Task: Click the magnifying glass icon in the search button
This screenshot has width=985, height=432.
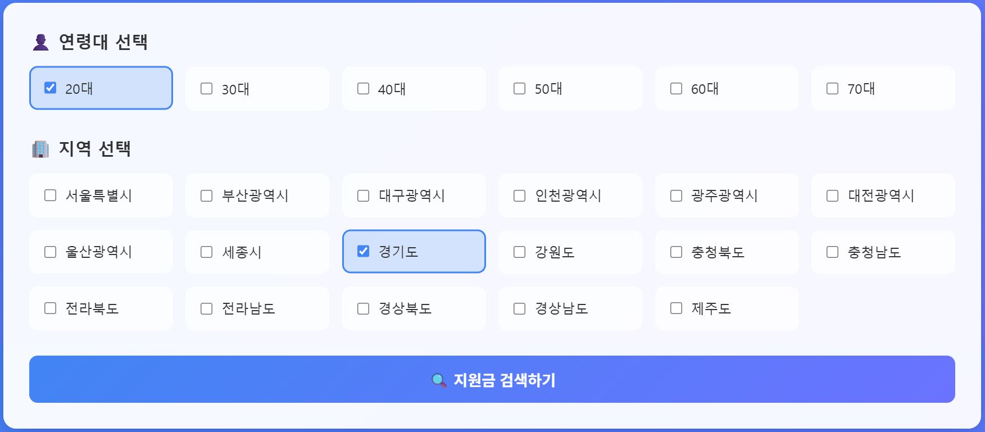Action: [x=438, y=380]
